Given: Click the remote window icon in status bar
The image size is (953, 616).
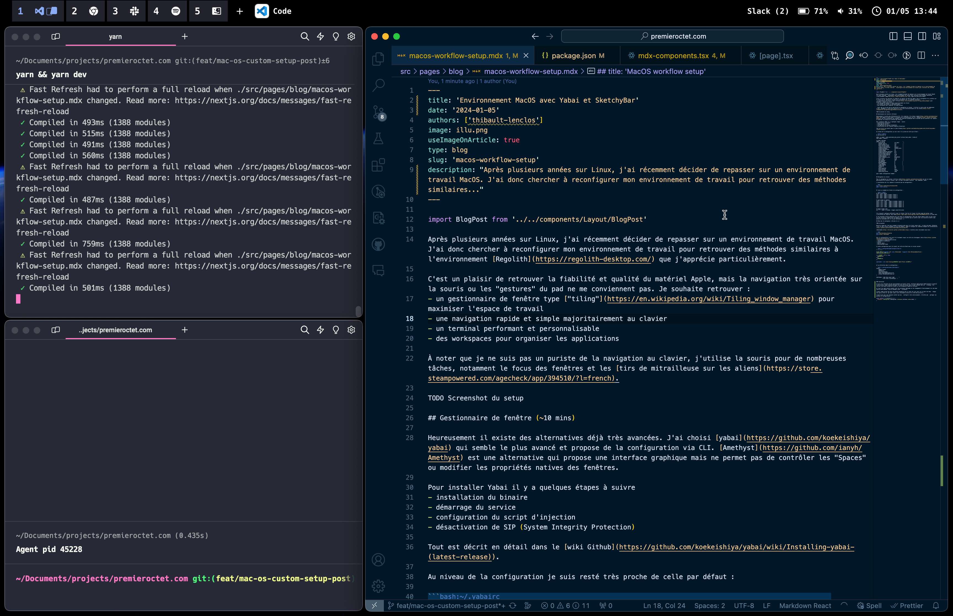Looking at the screenshot, I should coord(374,606).
